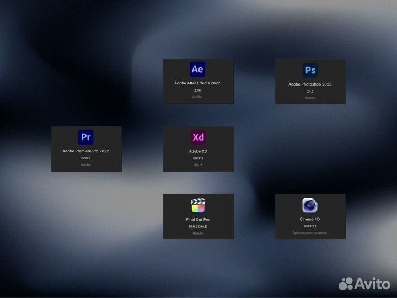Click Final Cut Pro version '10.6.5 [MAS]'

point(198,227)
